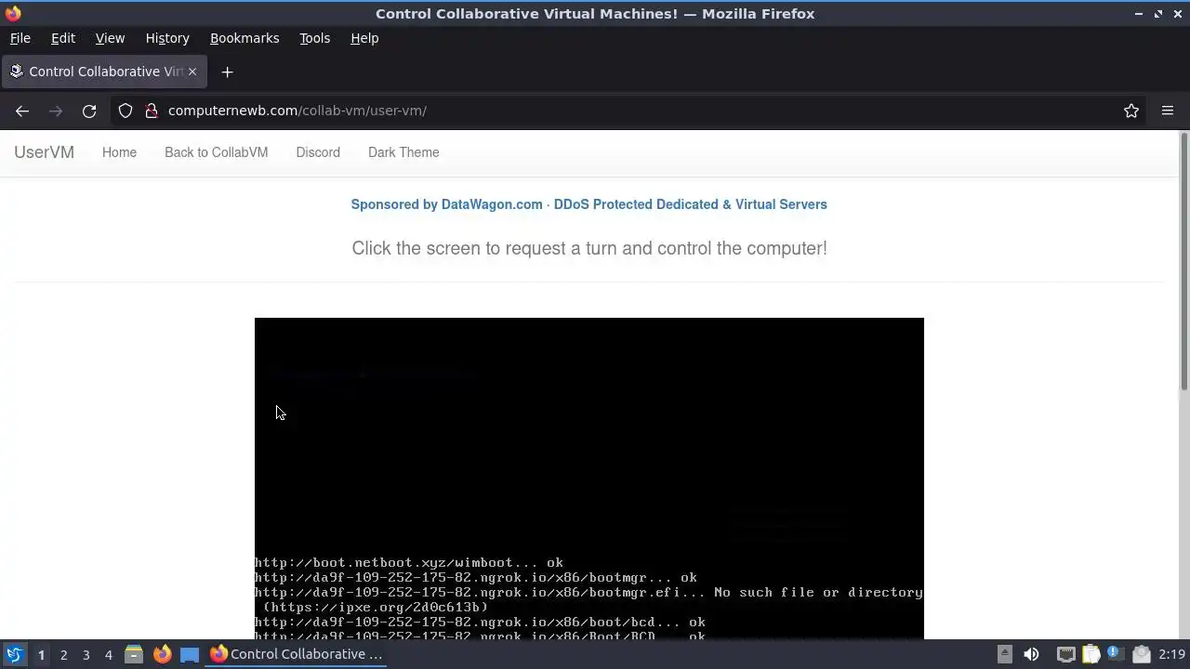
Task: Open the File menu
Action: [x=20, y=38]
